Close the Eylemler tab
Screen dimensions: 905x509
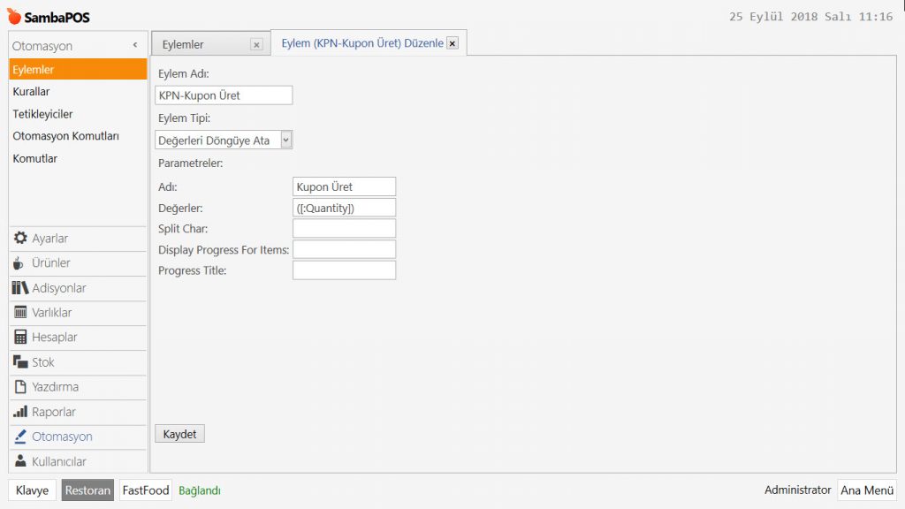tap(256, 44)
